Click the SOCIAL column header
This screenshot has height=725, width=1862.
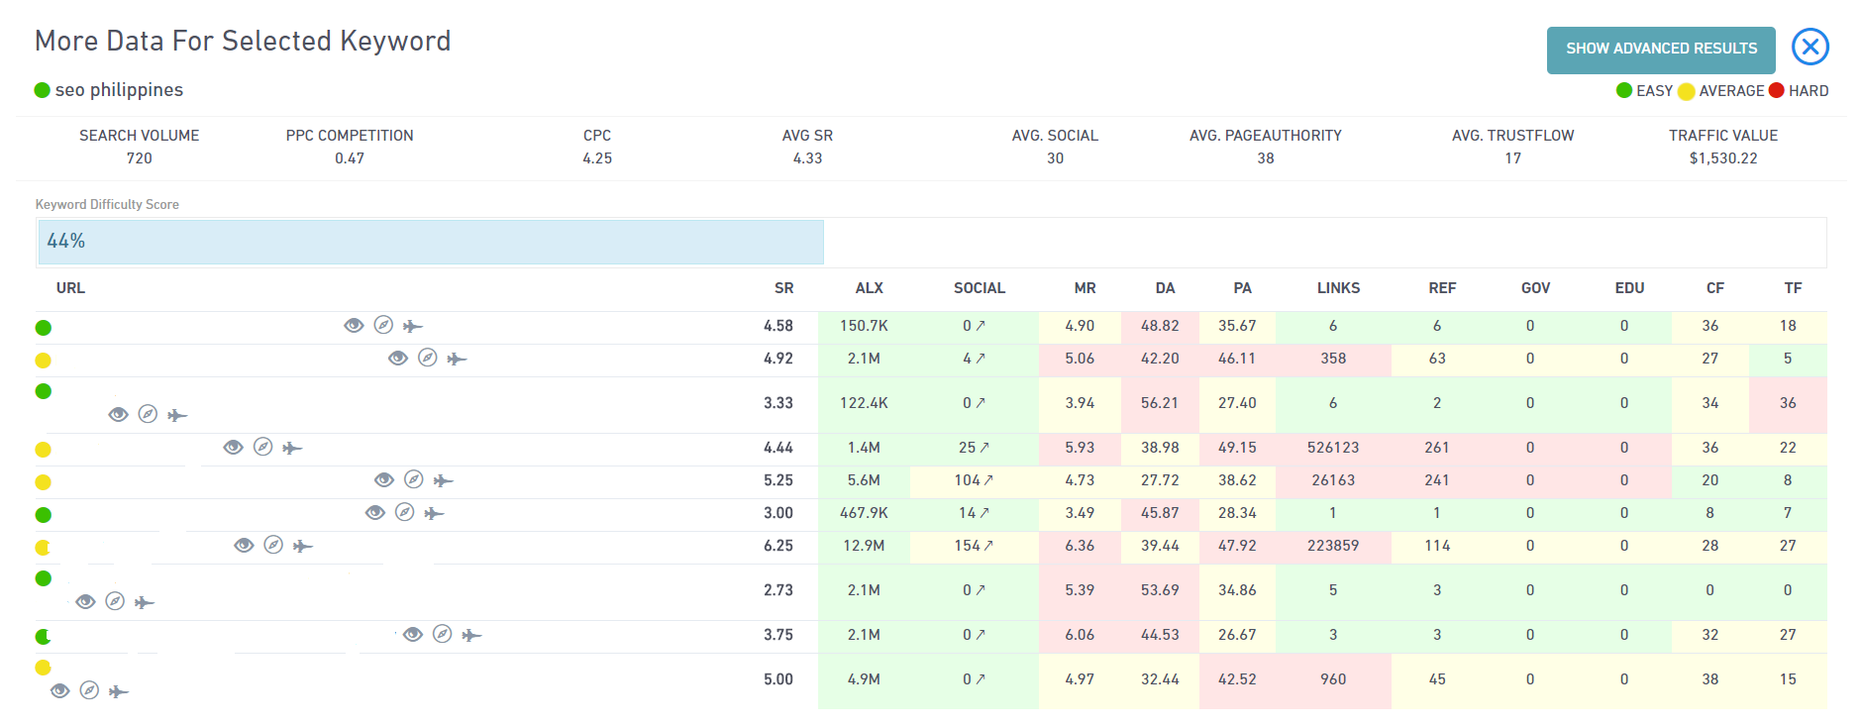click(x=979, y=288)
